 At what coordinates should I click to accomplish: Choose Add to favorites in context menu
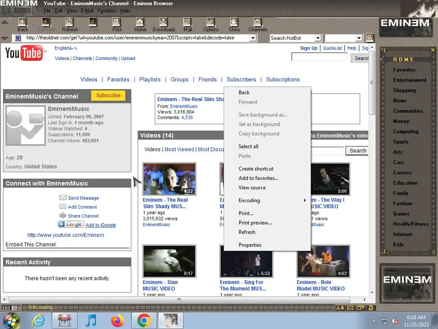pos(268,178)
